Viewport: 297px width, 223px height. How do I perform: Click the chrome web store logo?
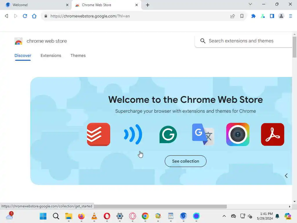coord(19,41)
